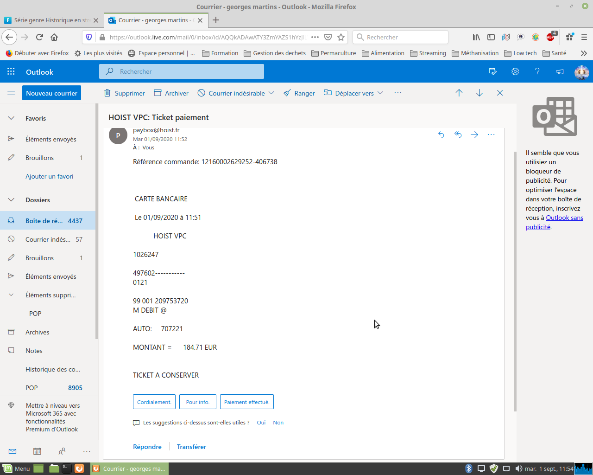Image resolution: width=593 pixels, height=475 pixels.
Task: Open Outlook settings gear
Action: [x=515, y=71]
